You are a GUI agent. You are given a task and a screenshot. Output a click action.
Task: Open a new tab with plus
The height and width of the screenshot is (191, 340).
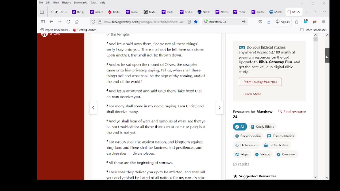point(315,12)
